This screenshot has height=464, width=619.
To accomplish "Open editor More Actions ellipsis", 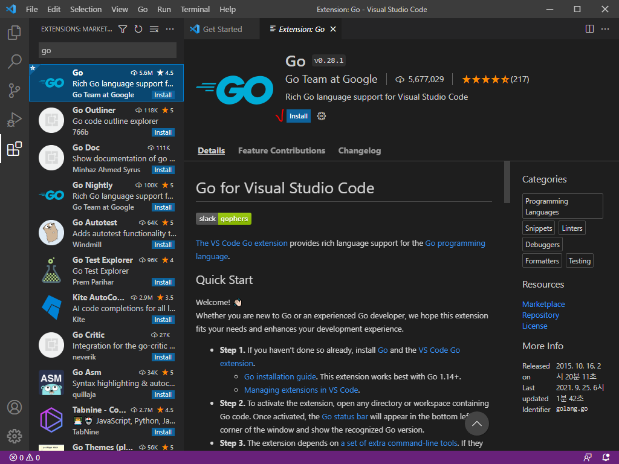I will (x=604, y=29).
